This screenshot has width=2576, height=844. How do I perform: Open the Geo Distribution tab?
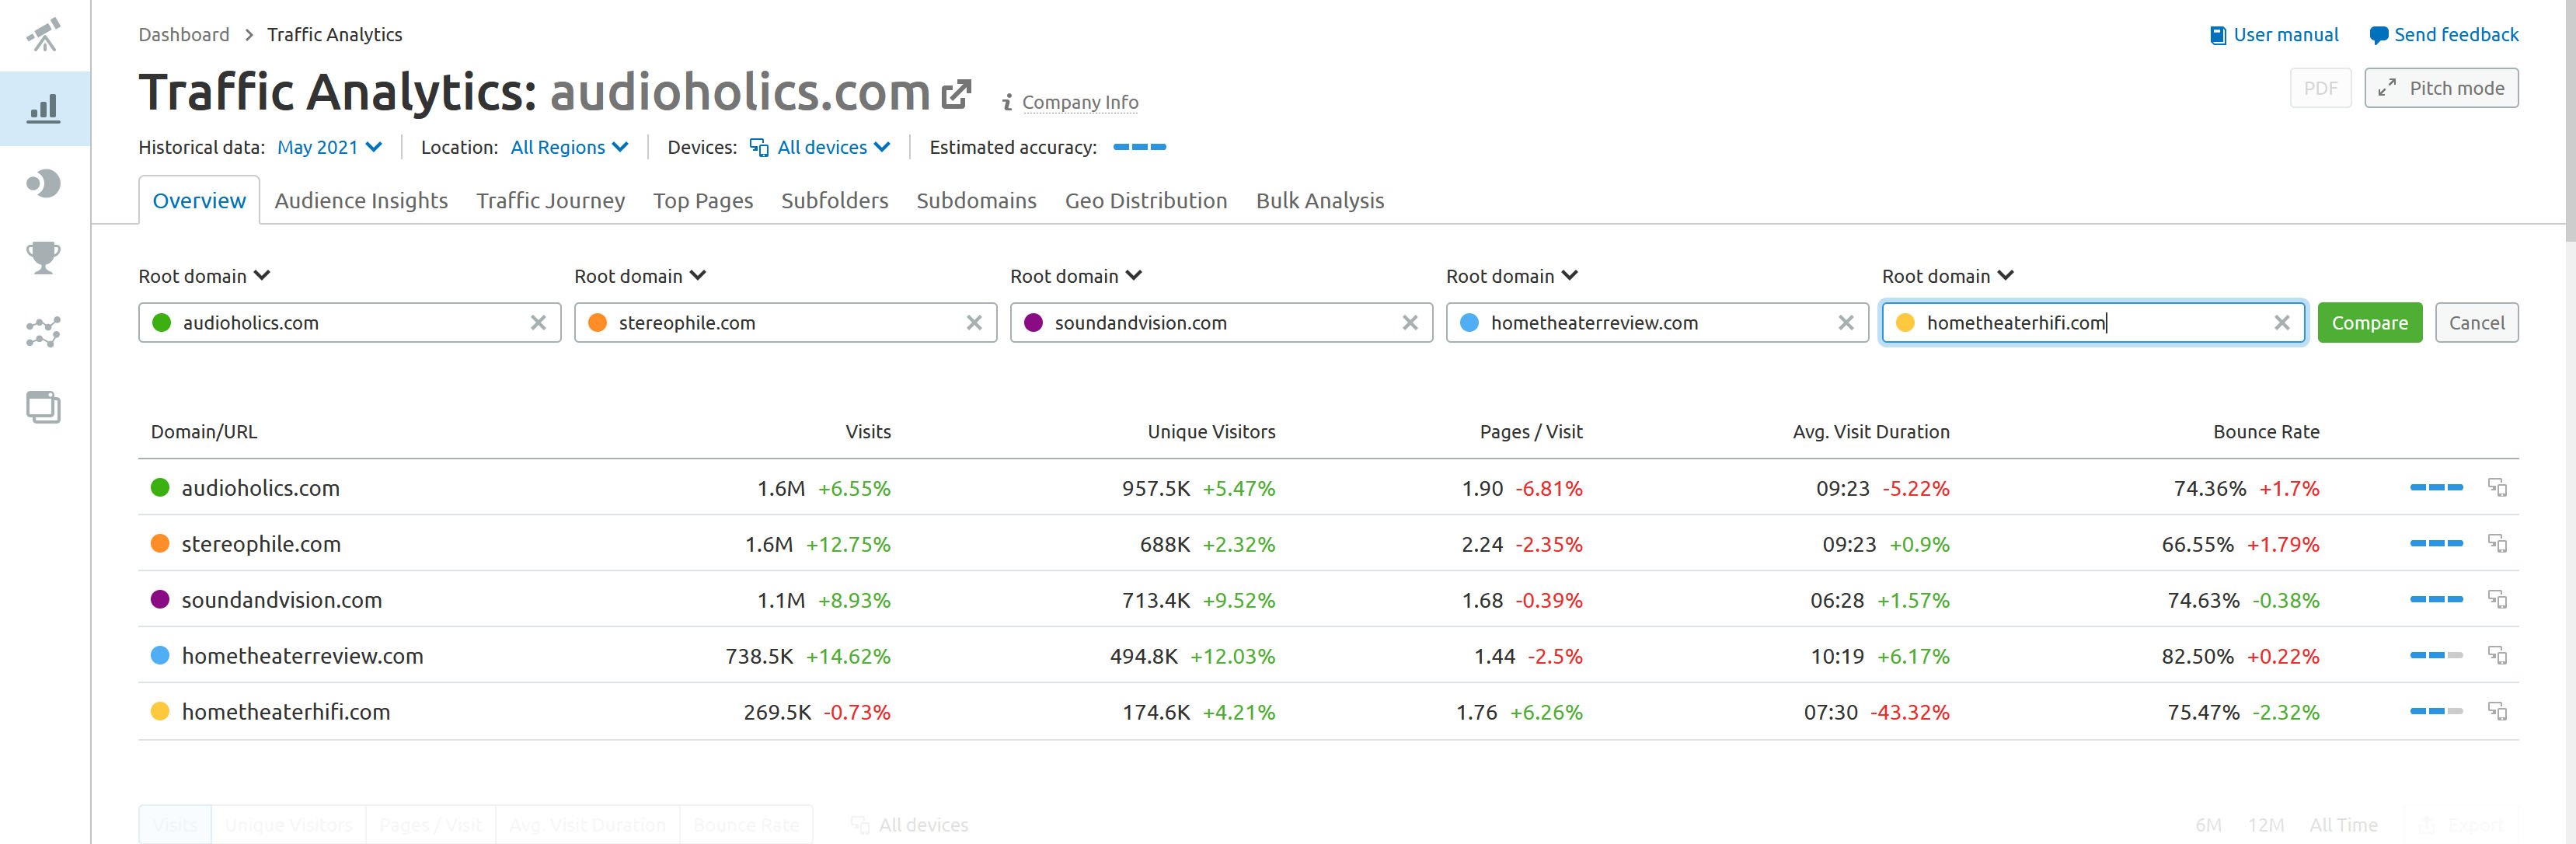point(1145,201)
